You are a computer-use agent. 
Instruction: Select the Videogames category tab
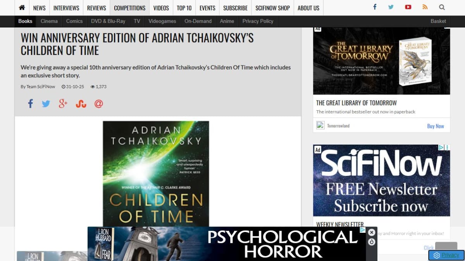(x=162, y=21)
